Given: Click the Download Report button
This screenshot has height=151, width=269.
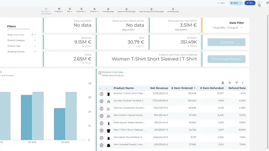Looking at the screenshot, I should (227, 59).
